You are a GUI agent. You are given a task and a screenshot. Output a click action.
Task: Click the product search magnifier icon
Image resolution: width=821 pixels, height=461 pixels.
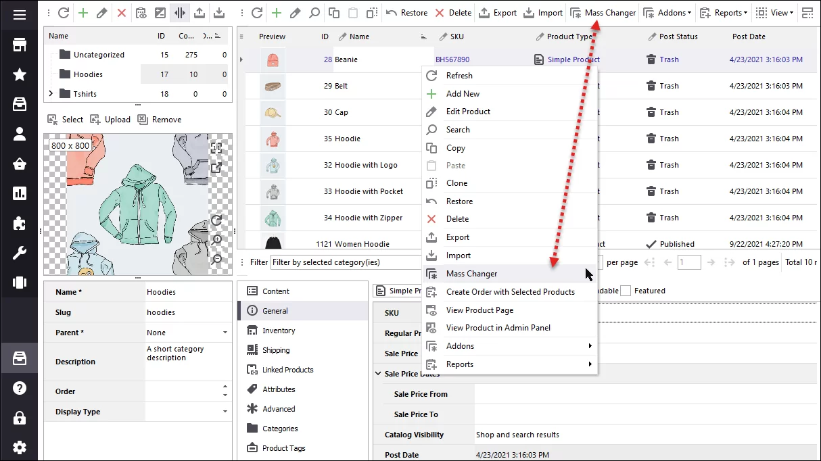coord(314,13)
